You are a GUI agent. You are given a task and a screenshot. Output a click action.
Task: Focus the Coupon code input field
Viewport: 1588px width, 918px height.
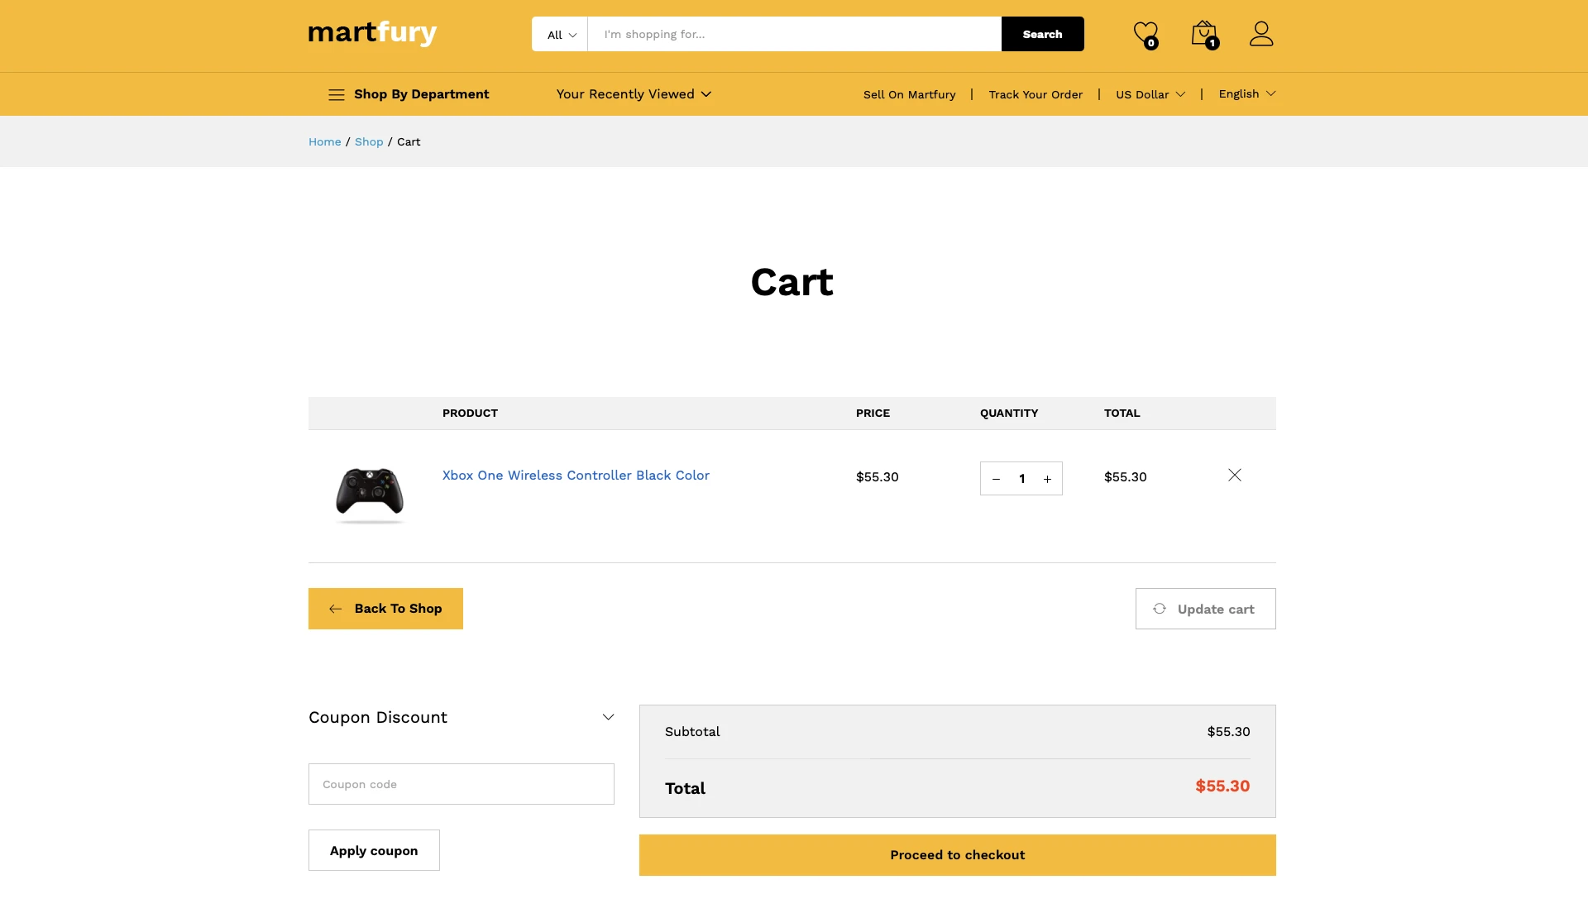(x=461, y=784)
